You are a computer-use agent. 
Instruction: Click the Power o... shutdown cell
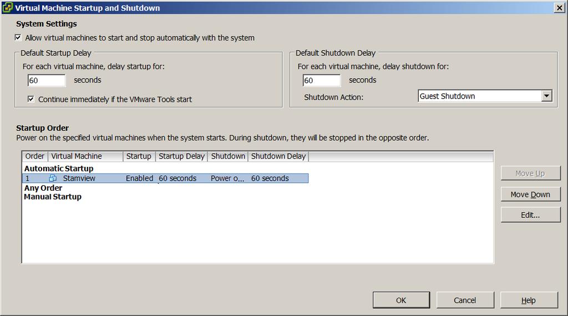click(227, 178)
